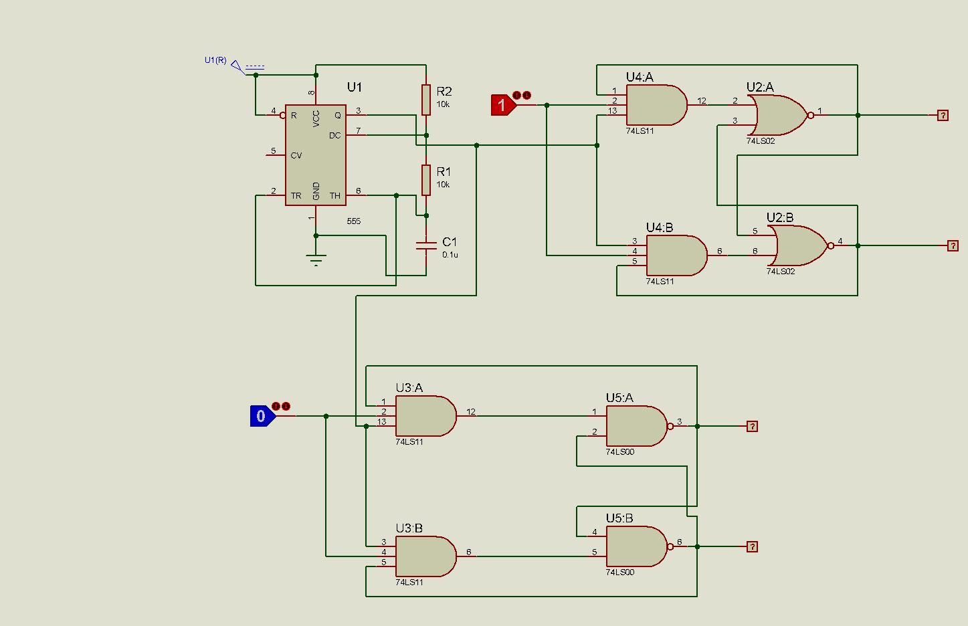Select AND gate U3:A

pyautogui.click(x=425, y=417)
